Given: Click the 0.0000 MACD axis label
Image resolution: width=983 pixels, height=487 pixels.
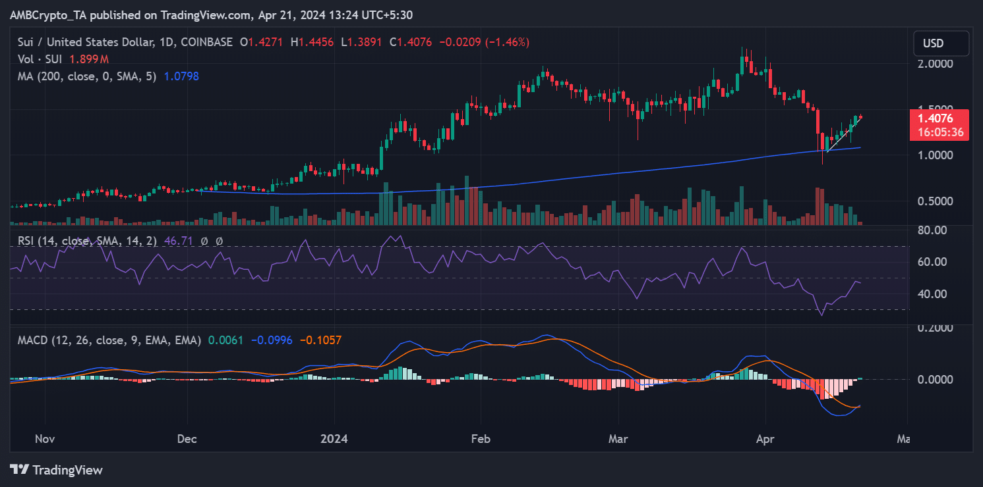Looking at the screenshot, I should tap(936, 380).
